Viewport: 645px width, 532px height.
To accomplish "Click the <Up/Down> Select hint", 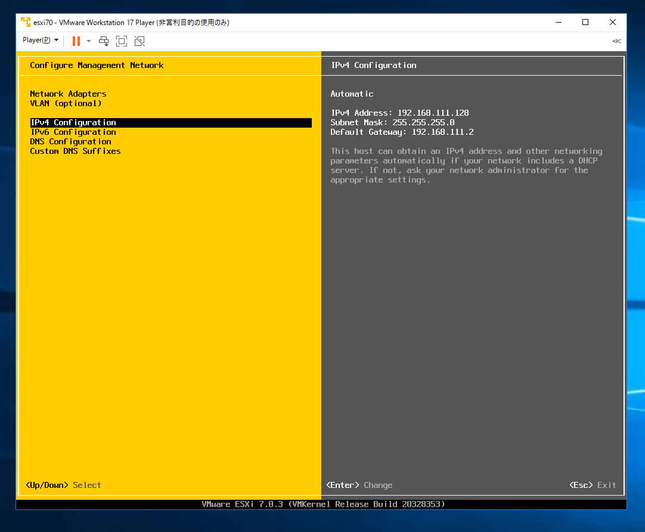I will [x=63, y=485].
